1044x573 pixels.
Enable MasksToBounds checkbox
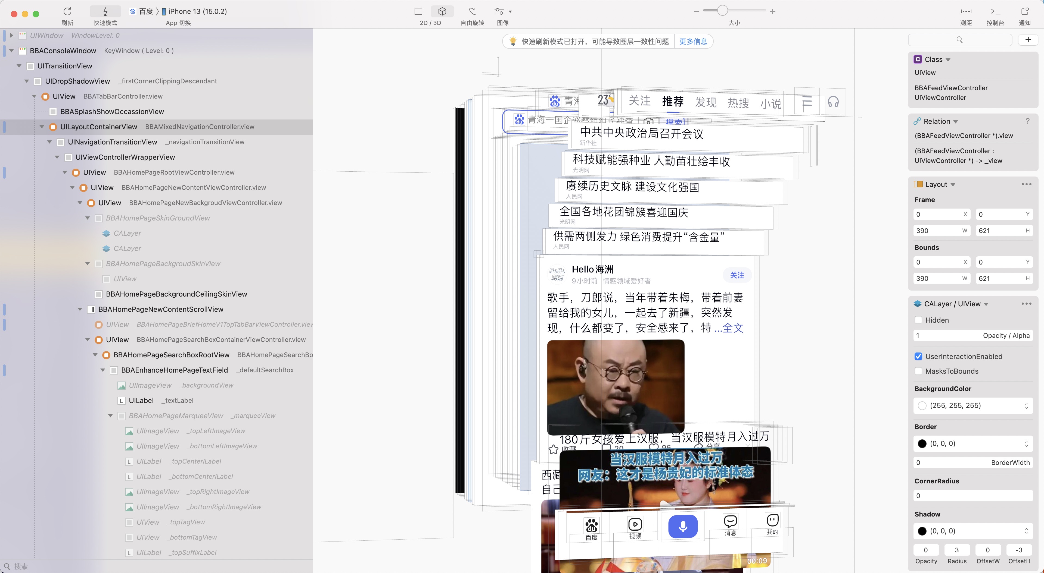pos(918,371)
